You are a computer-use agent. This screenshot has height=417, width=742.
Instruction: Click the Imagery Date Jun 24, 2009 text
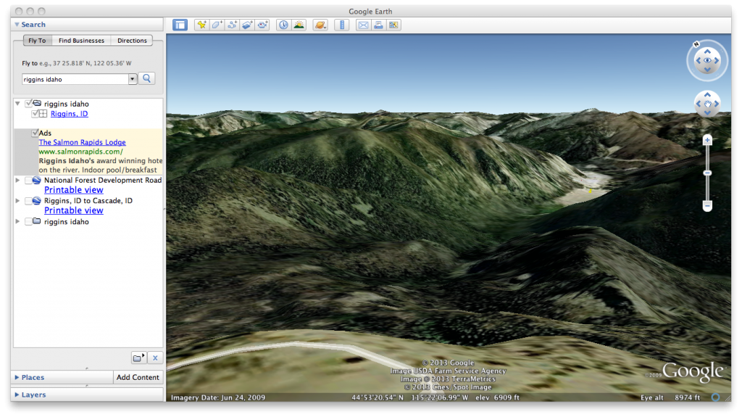[218, 397]
